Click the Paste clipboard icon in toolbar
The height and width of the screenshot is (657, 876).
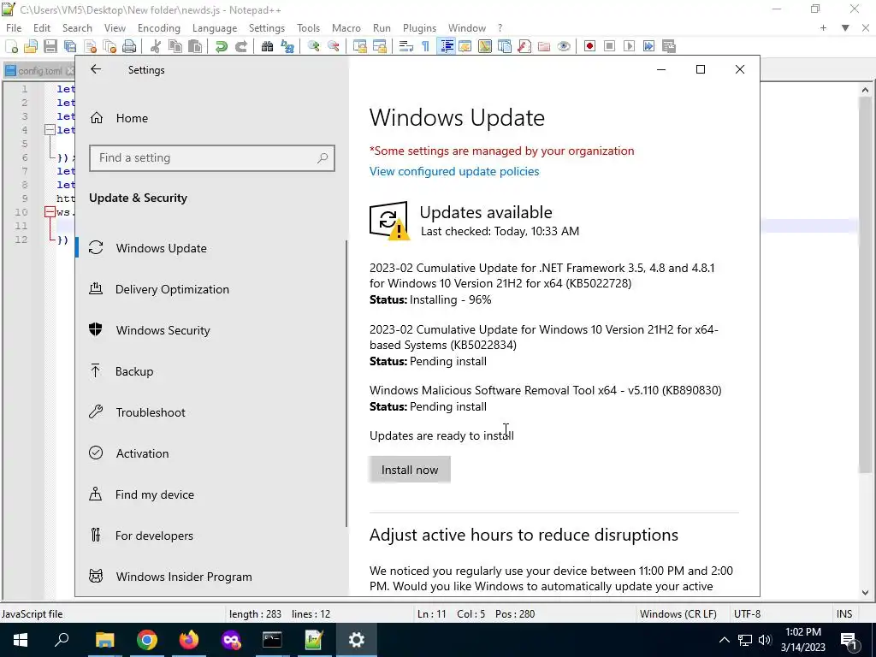click(x=195, y=46)
